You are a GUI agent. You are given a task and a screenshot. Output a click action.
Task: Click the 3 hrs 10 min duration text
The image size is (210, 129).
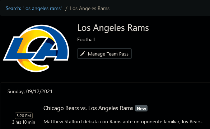(x=24, y=122)
